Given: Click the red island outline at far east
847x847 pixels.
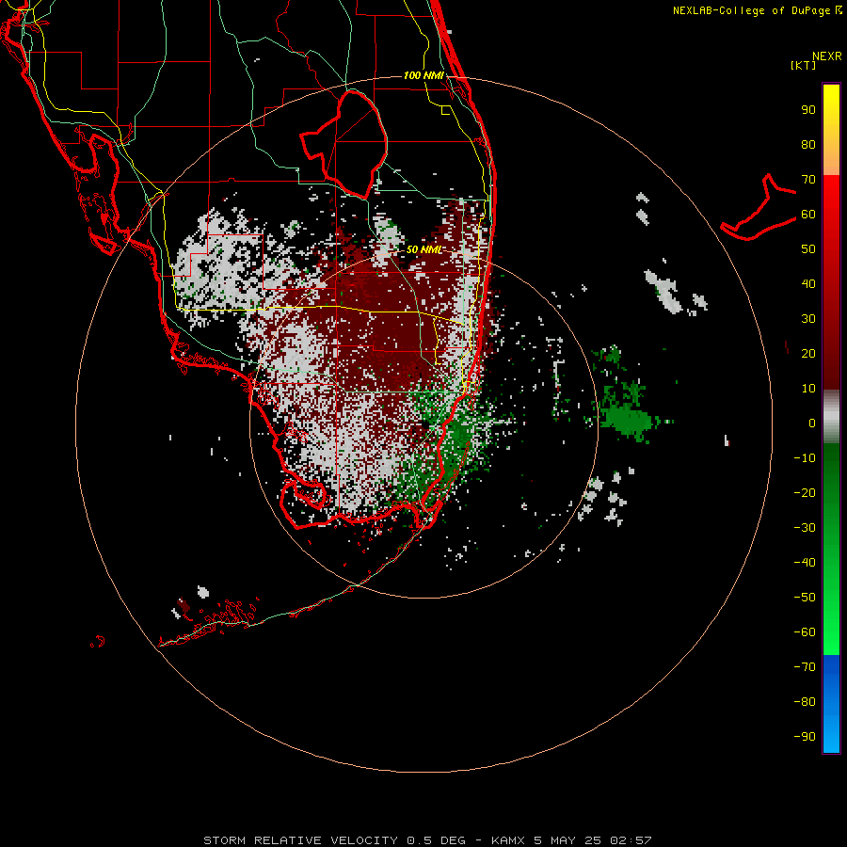Looking at the screenshot, I should click(759, 207).
